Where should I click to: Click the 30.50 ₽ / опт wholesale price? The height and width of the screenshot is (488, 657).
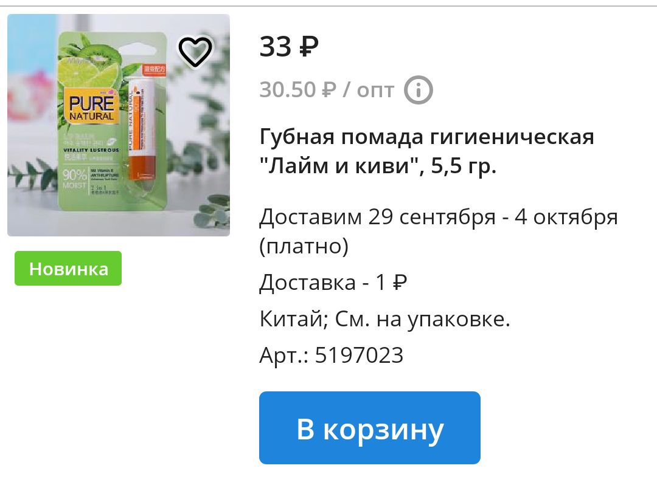(x=327, y=90)
